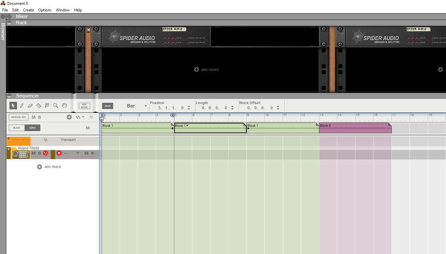The image size is (446, 254).
Task: Switch to Block view
Action: click(17, 128)
